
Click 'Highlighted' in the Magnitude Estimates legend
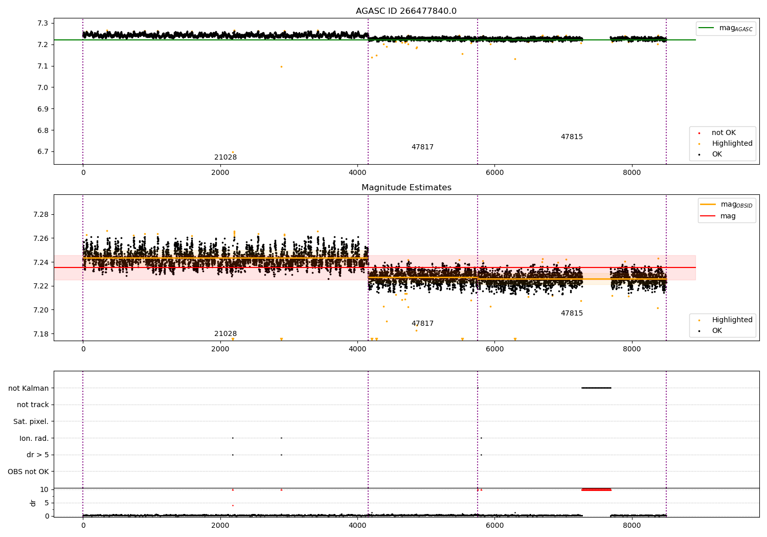[732, 320]
